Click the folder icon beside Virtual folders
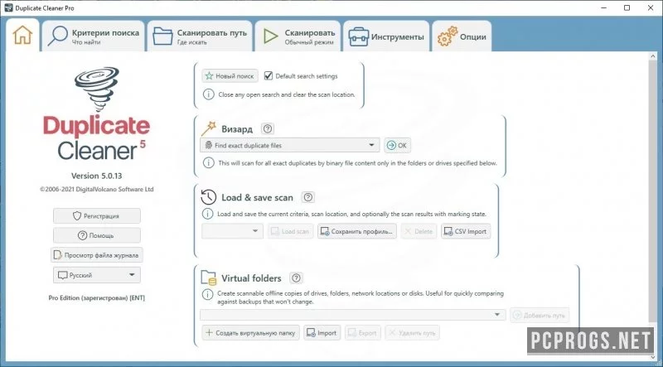The width and height of the screenshot is (663, 367). 209,278
